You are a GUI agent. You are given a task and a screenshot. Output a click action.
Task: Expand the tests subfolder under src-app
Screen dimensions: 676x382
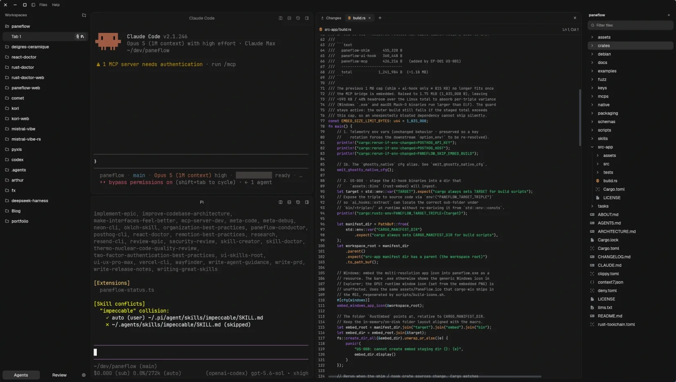pyautogui.click(x=598, y=172)
